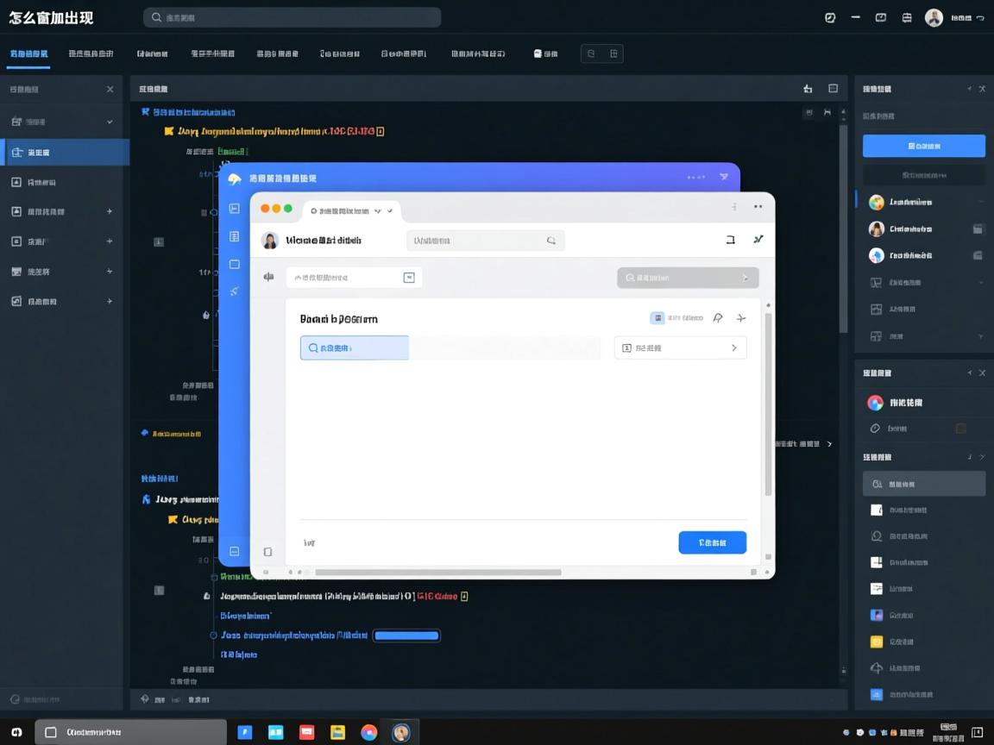Click the highlighted item in the left sidebar
Viewport: 994px width, 745px height.
pyautogui.click(x=65, y=153)
